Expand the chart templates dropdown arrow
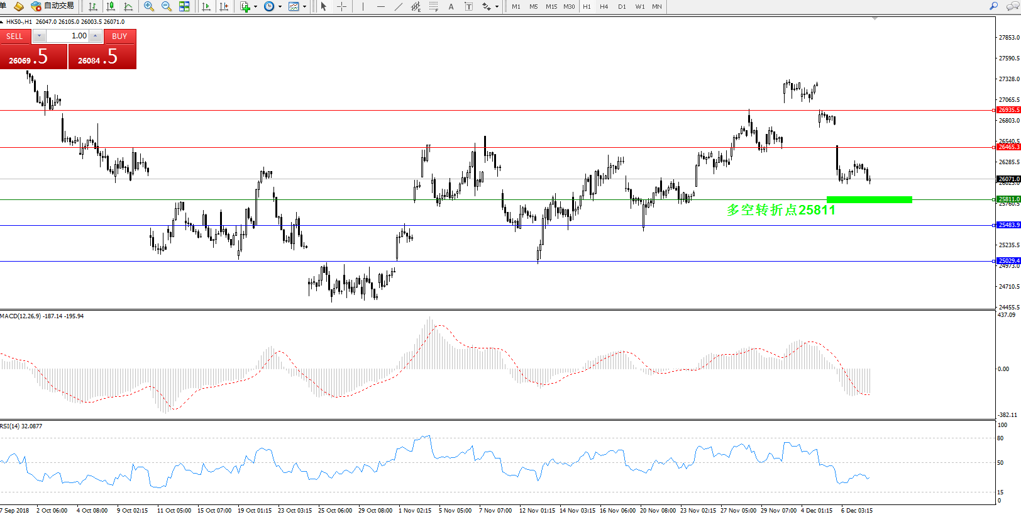The width and height of the screenshot is (1021, 517). (x=305, y=7)
